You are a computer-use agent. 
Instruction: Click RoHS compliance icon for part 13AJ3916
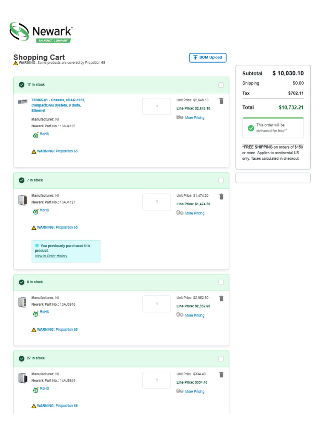35,313
